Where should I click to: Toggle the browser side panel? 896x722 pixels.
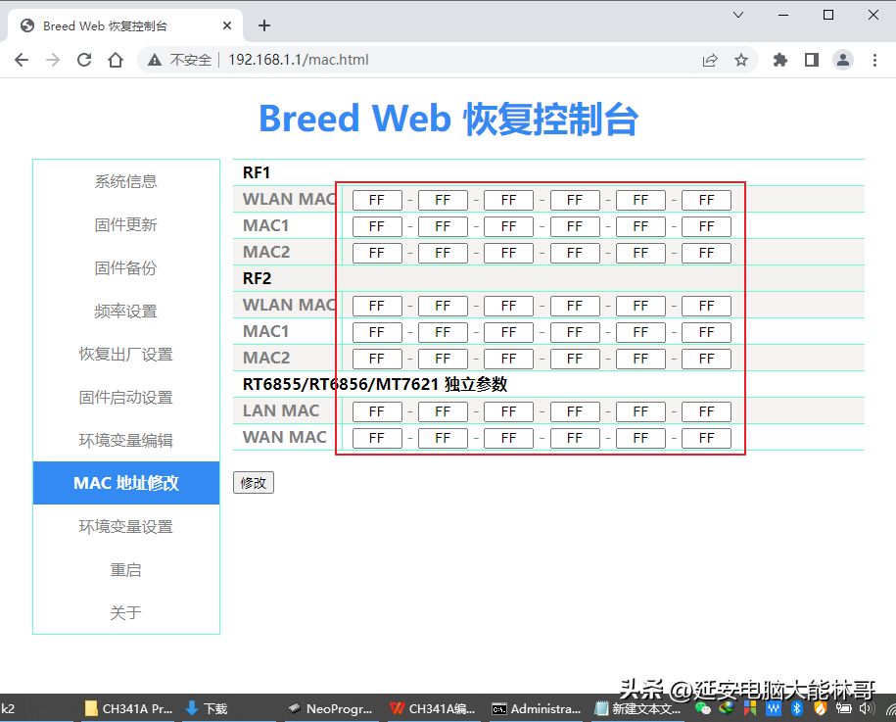click(x=812, y=60)
